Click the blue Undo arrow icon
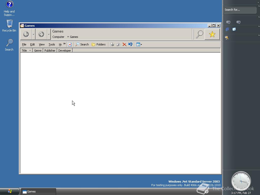The image size is (260, 195). click(x=130, y=44)
